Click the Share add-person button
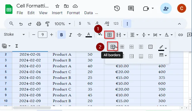The image size is (192, 111). coord(166,8)
